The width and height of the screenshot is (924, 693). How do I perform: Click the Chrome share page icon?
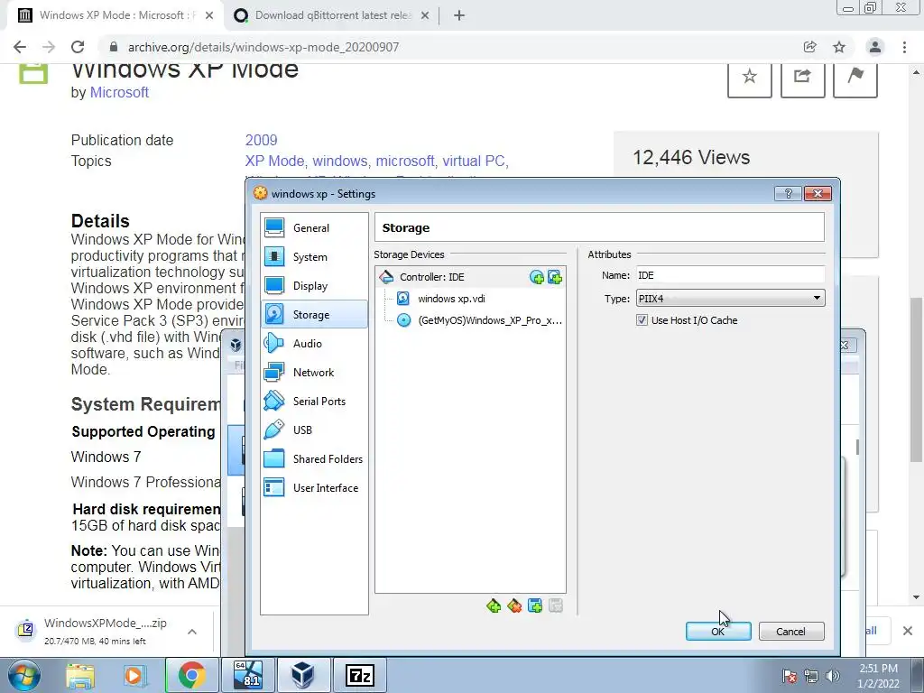(x=809, y=47)
